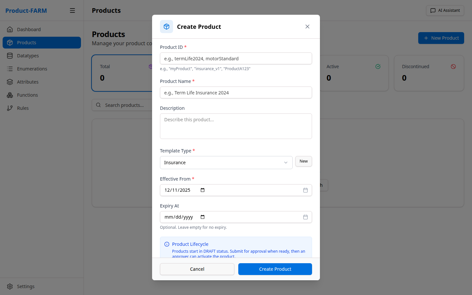Click the Products cube icon in sidebar
This screenshot has height=295, width=472.
coord(10,42)
